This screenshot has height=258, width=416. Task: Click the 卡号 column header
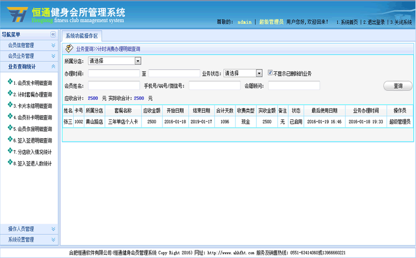79,111
